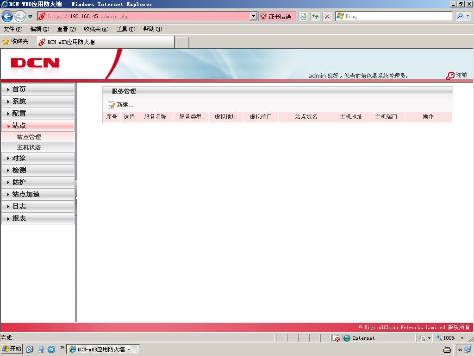Expand the 首页 sidebar section
The height and width of the screenshot is (356, 474).
(x=38, y=89)
